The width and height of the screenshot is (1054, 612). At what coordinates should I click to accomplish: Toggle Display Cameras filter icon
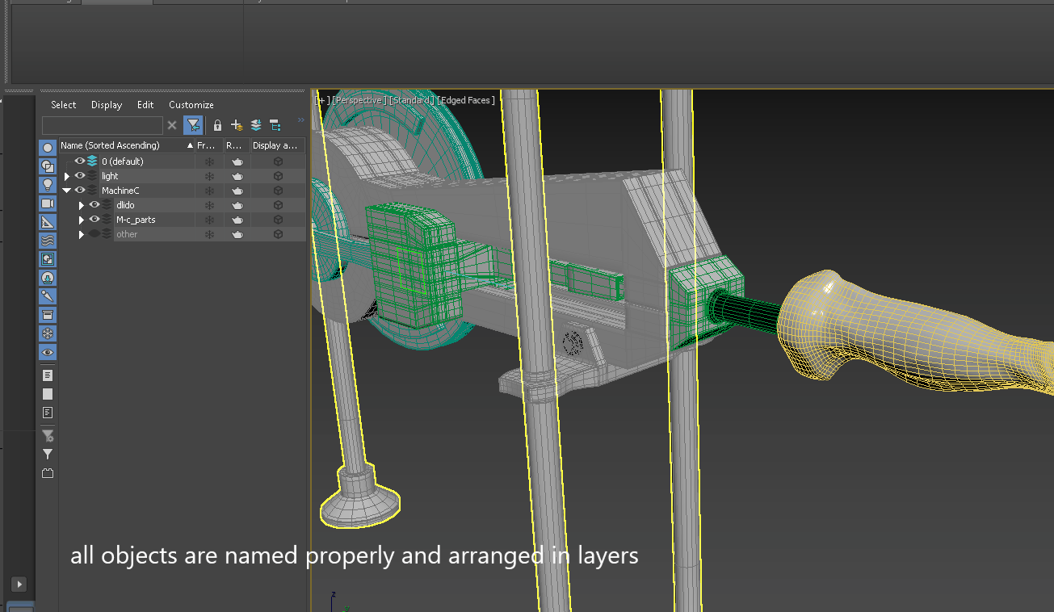[x=48, y=203]
